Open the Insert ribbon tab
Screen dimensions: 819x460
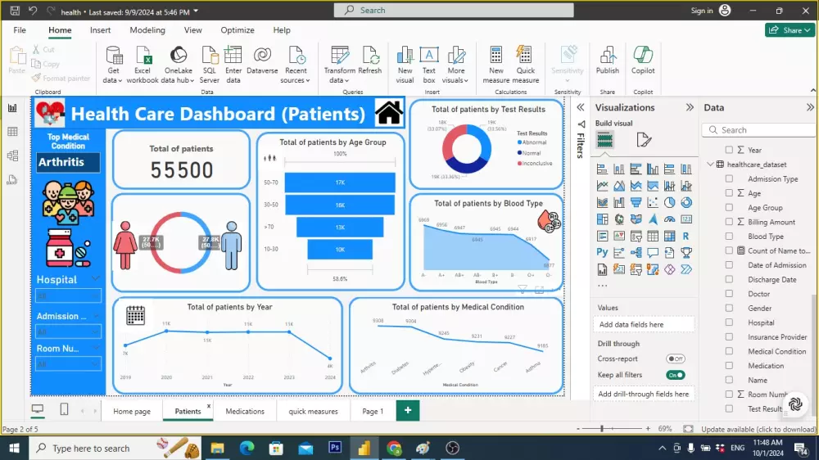(x=100, y=30)
